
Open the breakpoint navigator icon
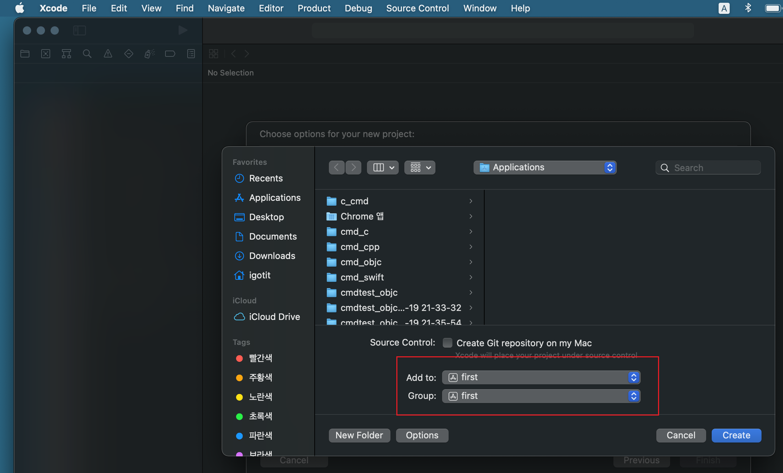pyautogui.click(x=170, y=54)
